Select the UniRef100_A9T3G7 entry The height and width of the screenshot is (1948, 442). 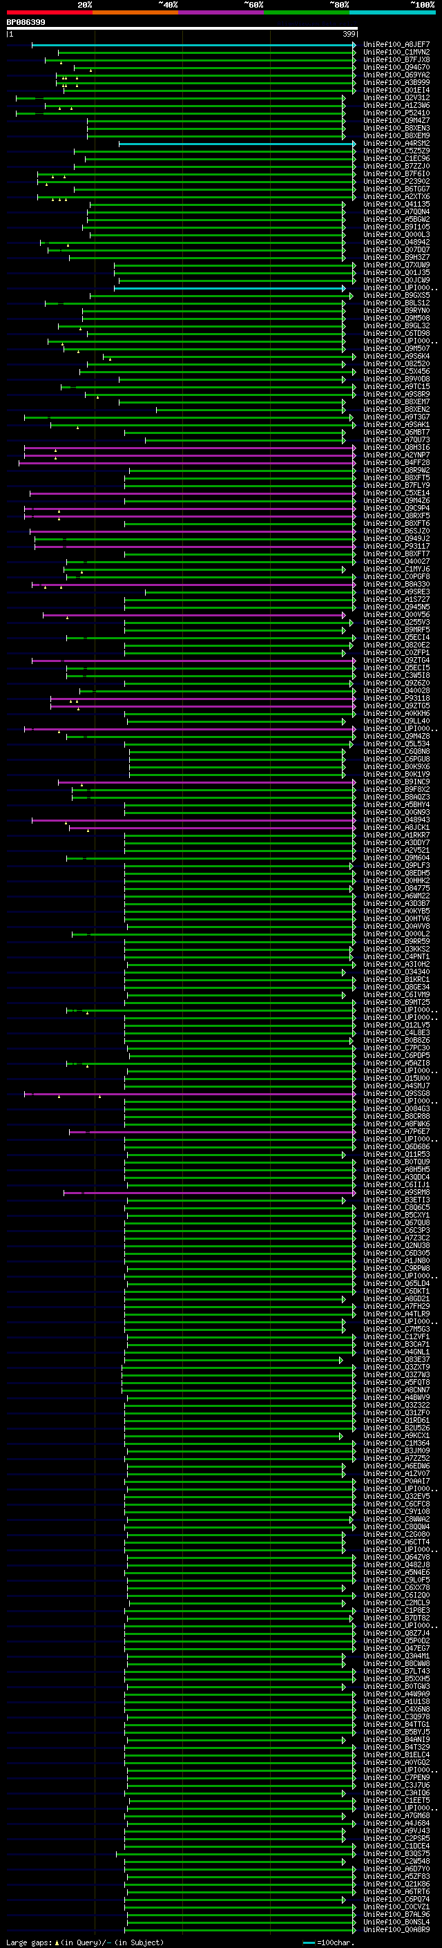click(x=396, y=417)
